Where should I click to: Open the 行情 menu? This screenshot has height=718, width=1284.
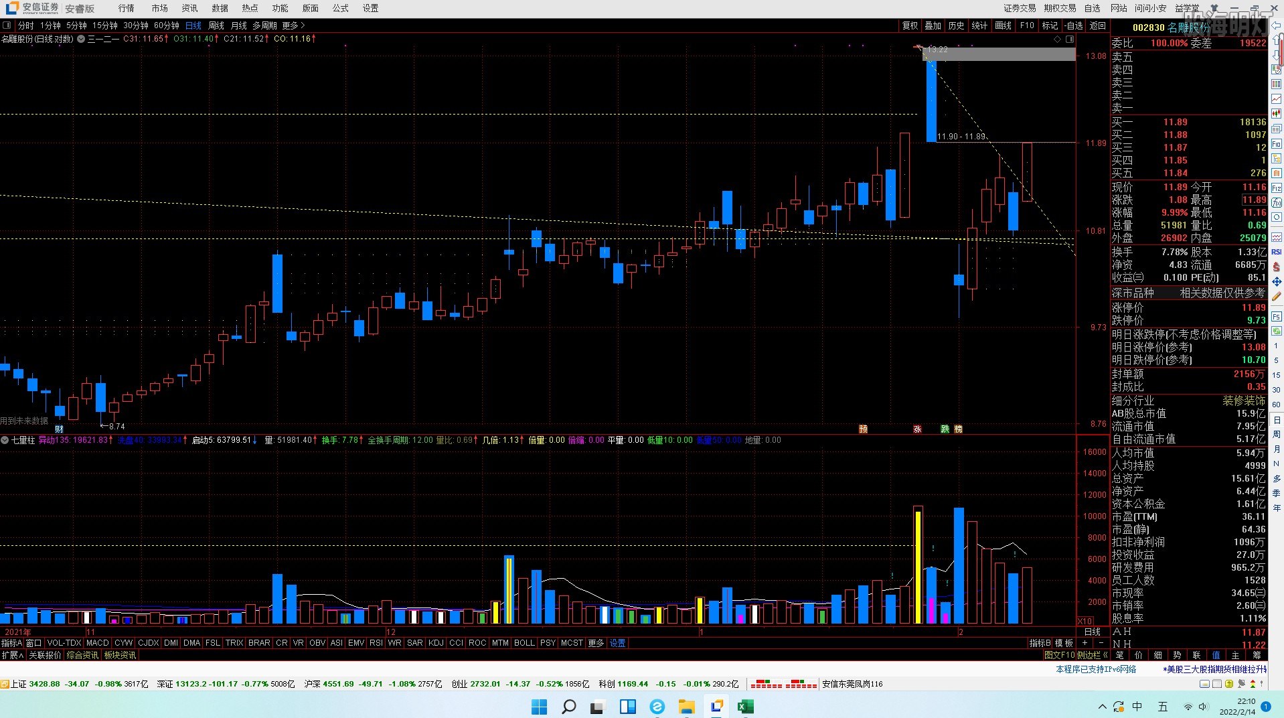(126, 8)
